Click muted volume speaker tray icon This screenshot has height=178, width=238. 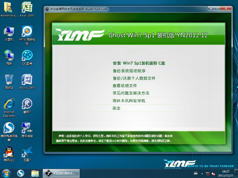213,174
